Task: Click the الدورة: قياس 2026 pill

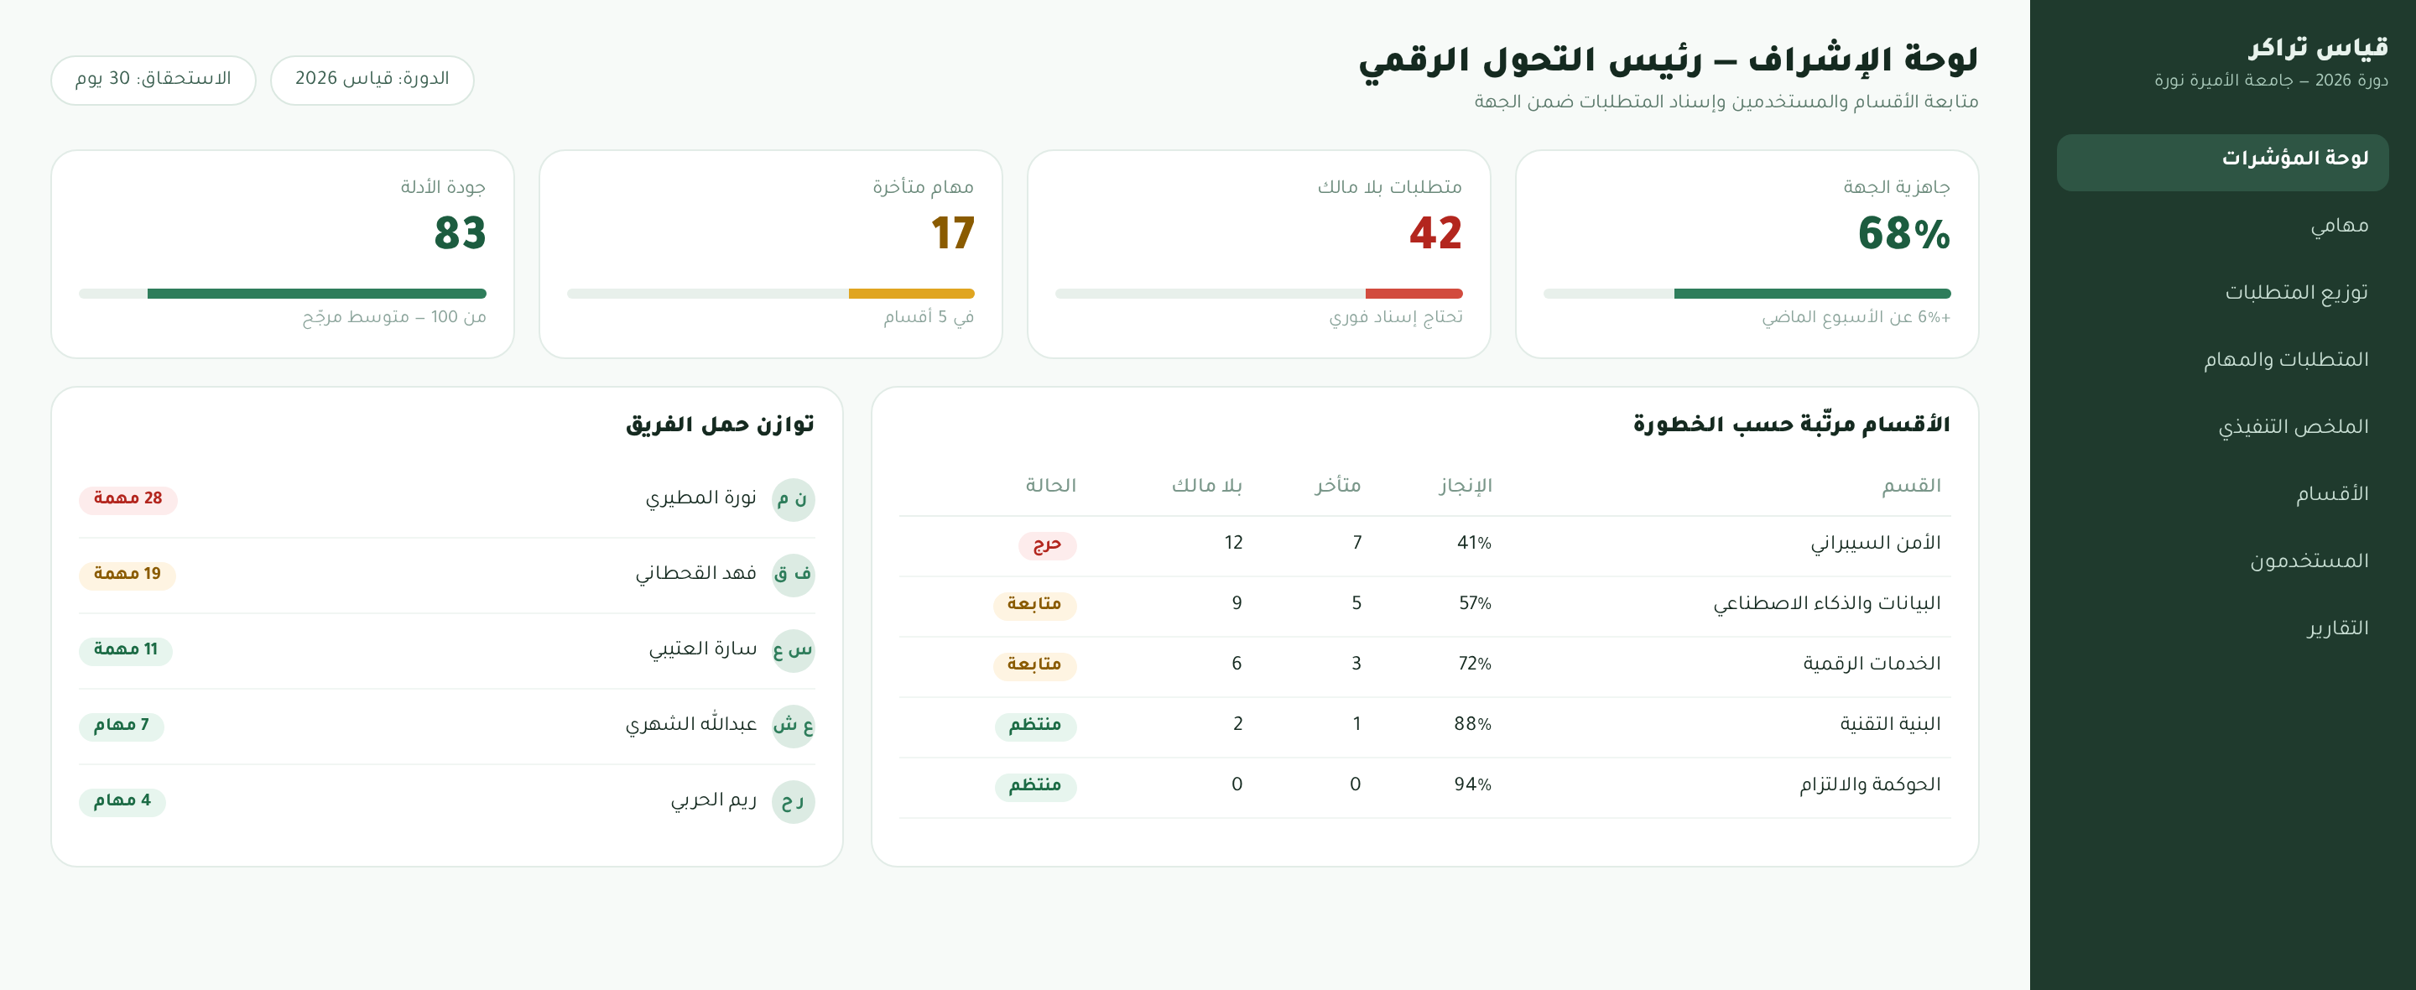Action: tap(372, 80)
